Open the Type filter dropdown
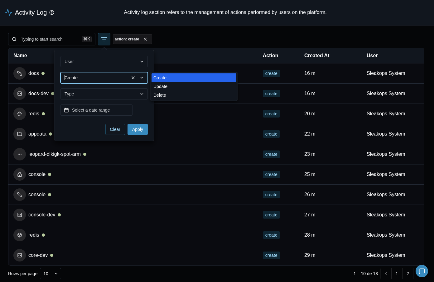 pos(104,94)
